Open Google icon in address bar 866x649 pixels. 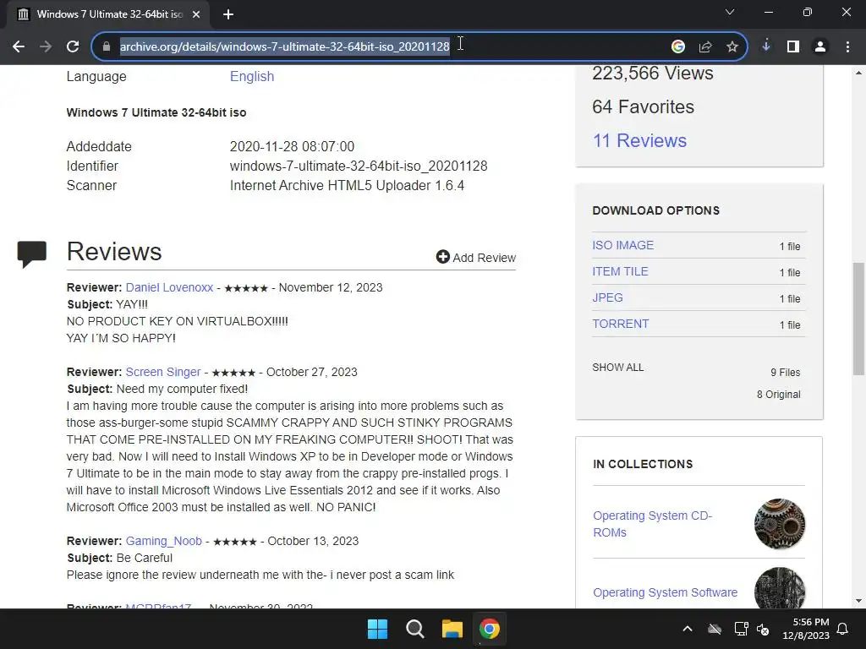pyautogui.click(x=678, y=46)
